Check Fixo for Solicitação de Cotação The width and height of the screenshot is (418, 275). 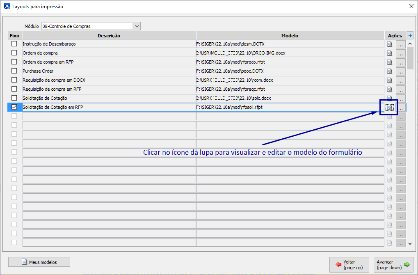(14, 98)
